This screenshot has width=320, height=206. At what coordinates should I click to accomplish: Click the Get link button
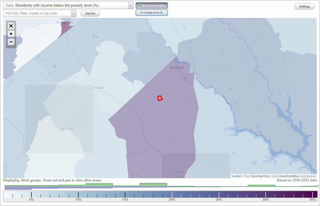(x=90, y=13)
